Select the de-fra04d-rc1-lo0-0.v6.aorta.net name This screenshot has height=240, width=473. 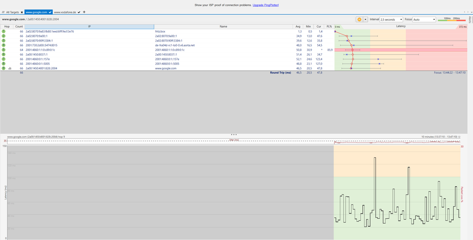click(175, 45)
